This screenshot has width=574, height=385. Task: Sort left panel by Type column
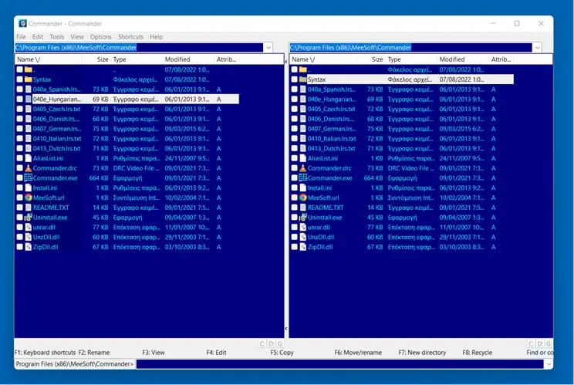(x=137, y=59)
